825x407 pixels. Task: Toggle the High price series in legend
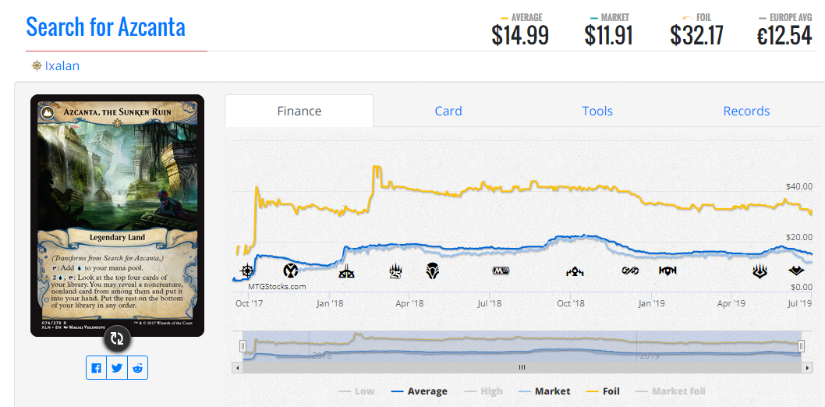point(483,391)
